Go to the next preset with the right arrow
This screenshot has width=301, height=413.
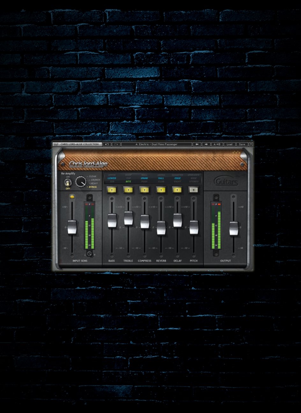206,144
